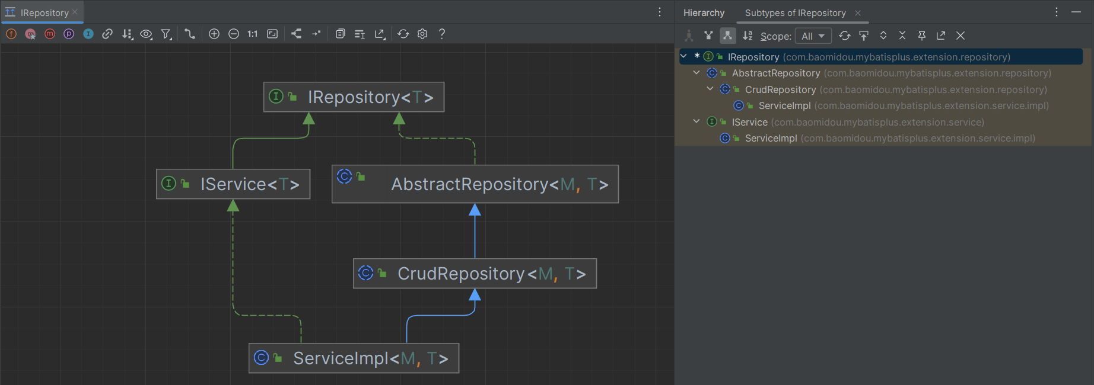Image resolution: width=1094 pixels, height=385 pixels.
Task: Close the hierarchy toolbar X icon
Action: [x=961, y=36]
